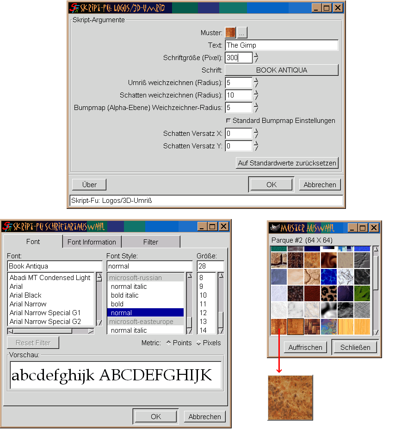Open the Filter tab

click(151, 242)
